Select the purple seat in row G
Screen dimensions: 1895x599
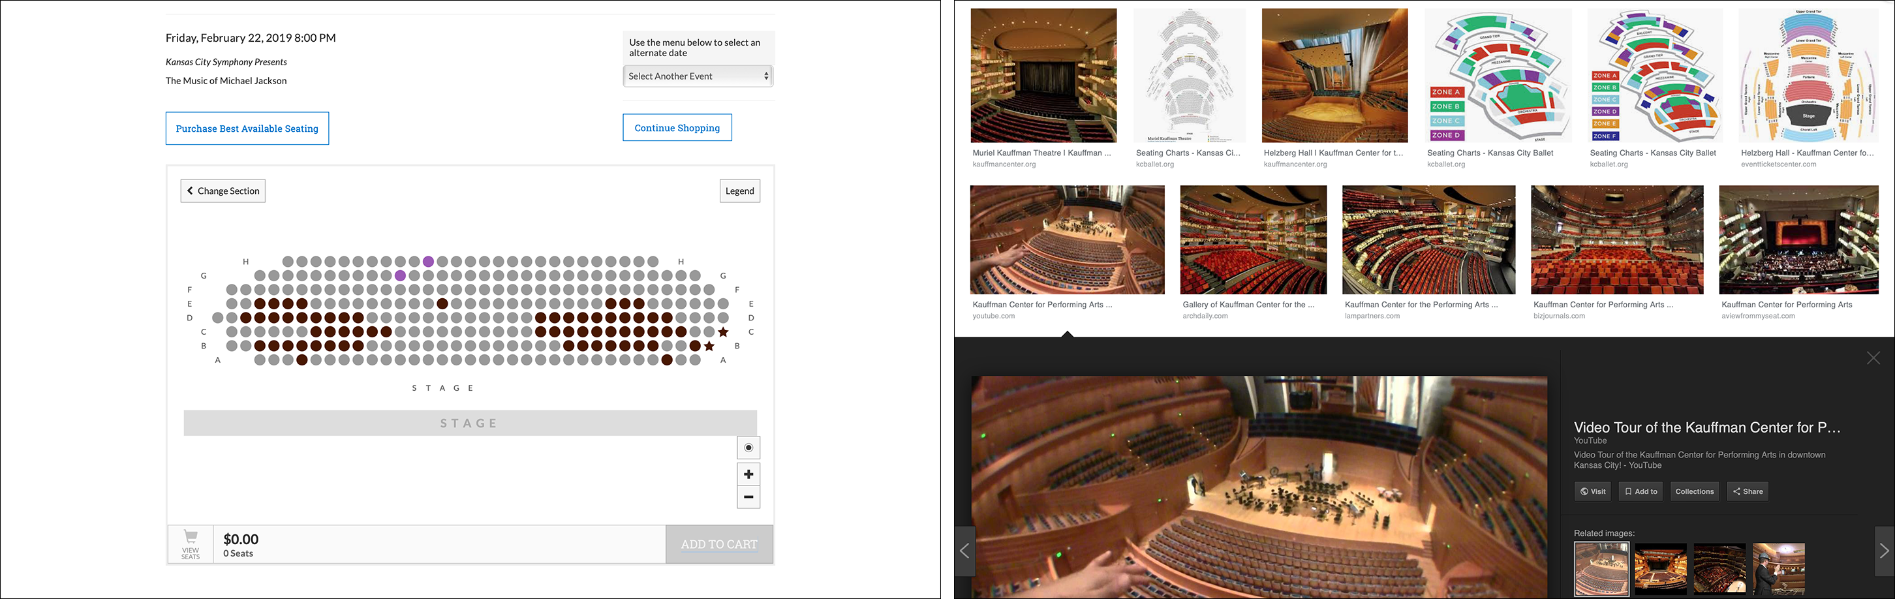pyautogui.click(x=400, y=275)
